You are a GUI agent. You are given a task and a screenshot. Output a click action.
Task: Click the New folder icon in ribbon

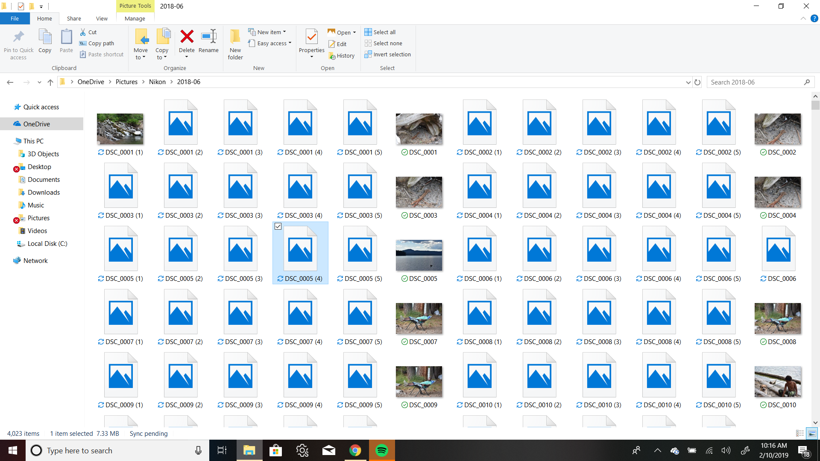click(x=235, y=44)
